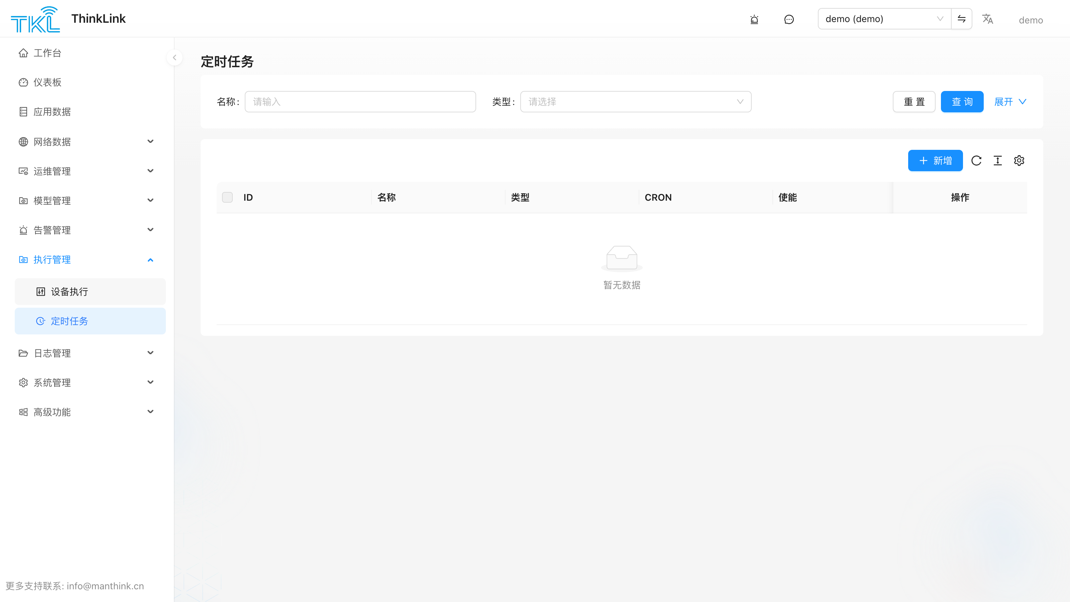Open the table density icon
The image size is (1070, 602).
tap(998, 161)
